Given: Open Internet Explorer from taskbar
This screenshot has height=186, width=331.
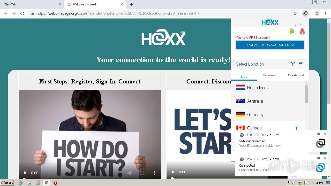Looking at the screenshot, I should tap(20, 183).
